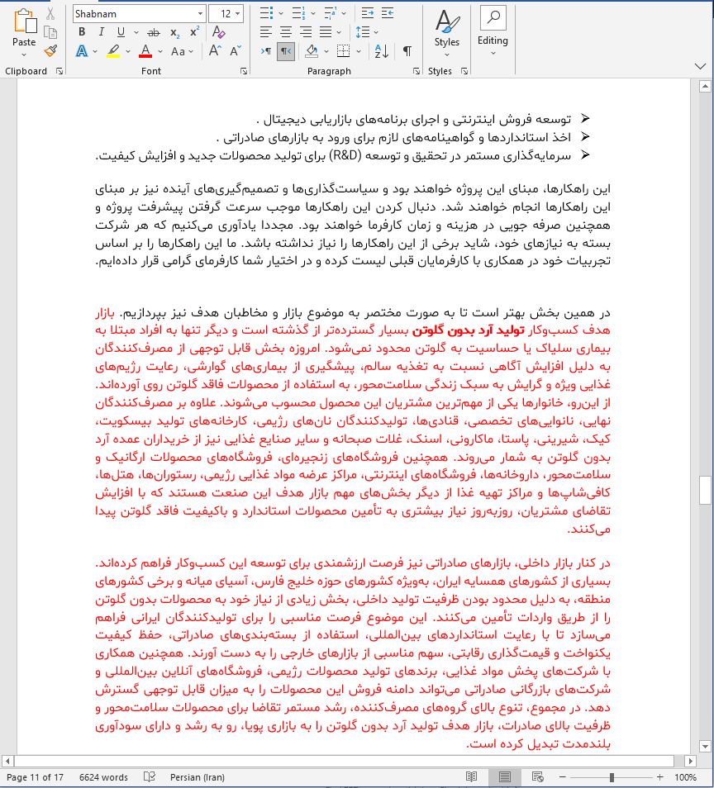Toggle Strikethrough formatting
The width and height of the screenshot is (714, 788).
154,33
